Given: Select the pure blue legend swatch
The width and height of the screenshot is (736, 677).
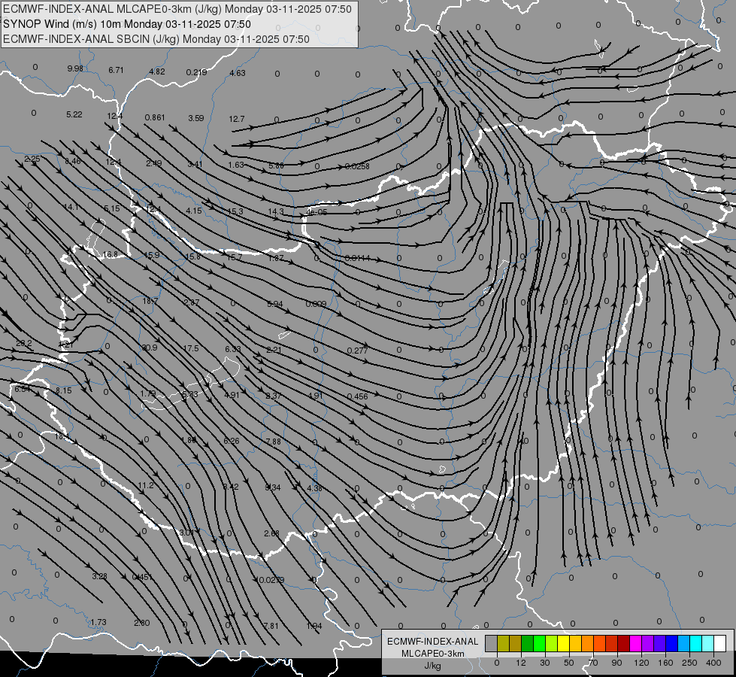Looking at the screenshot, I should [x=671, y=643].
